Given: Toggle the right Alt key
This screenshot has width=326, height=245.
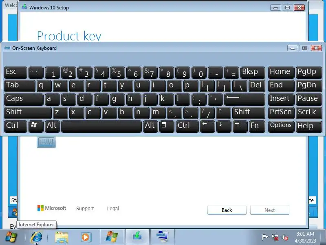Looking at the screenshot, I should point(150,126).
